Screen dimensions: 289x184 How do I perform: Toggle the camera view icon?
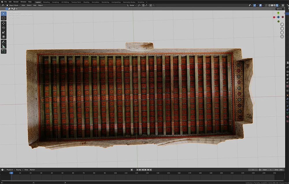282,33
